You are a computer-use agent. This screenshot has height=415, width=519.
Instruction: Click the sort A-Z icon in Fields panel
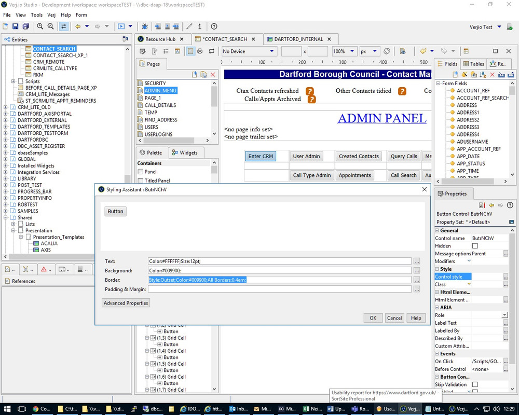point(483,75)
